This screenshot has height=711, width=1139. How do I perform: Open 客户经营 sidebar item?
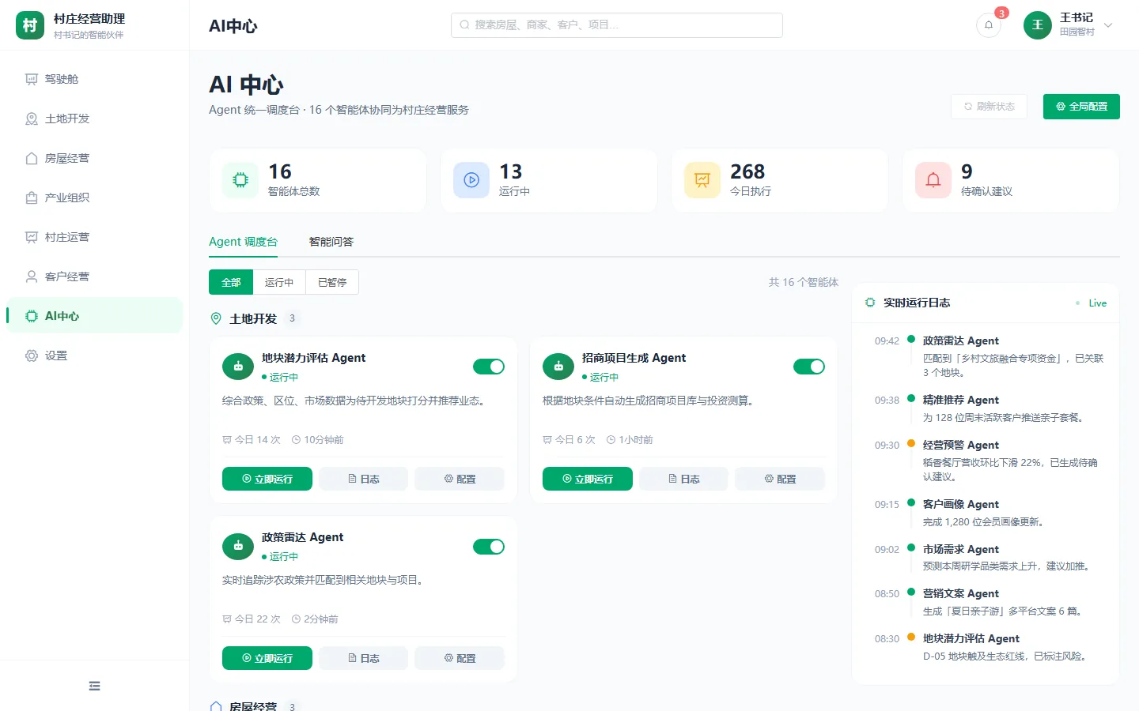95,276
